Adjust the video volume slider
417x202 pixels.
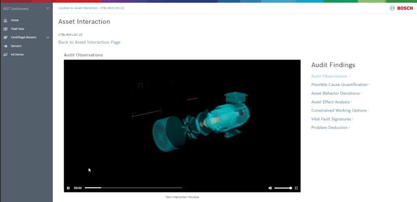283,188
